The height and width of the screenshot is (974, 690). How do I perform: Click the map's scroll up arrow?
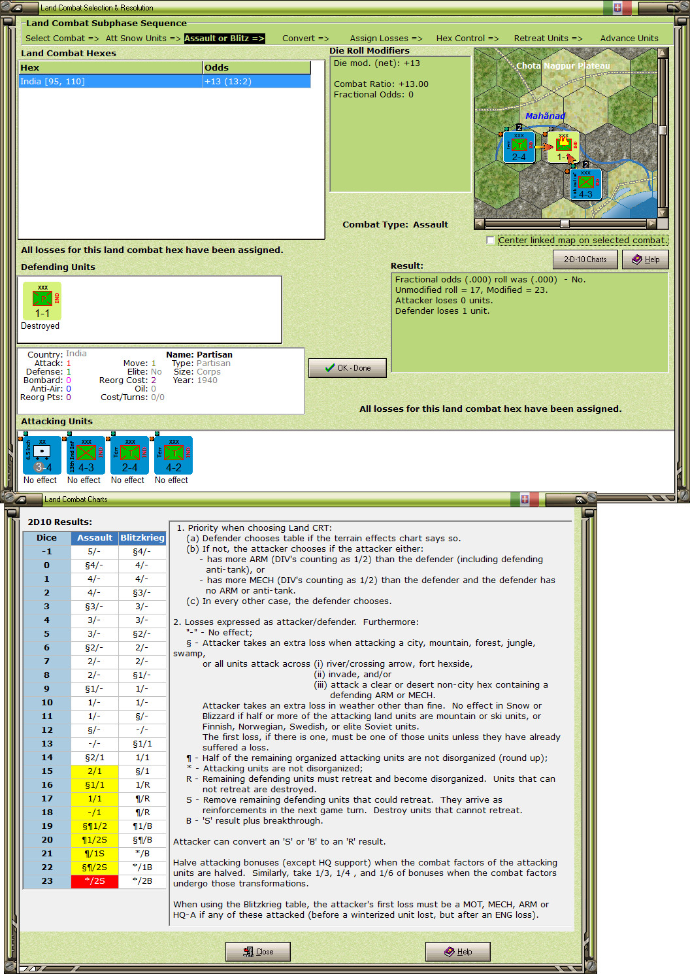pyautogui.click(x=663, y=53)
